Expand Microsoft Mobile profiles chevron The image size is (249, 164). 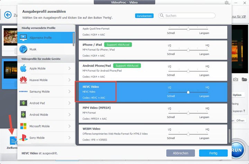tap(70, 126)
